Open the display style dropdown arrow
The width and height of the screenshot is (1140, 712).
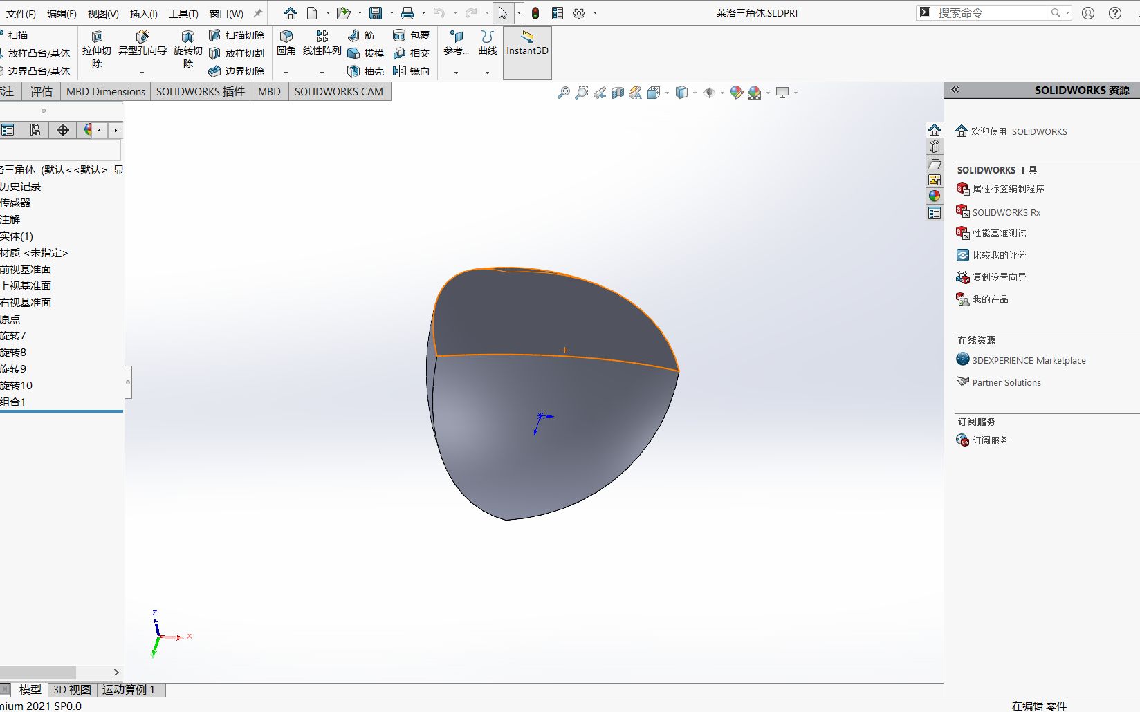coord(695,93)
